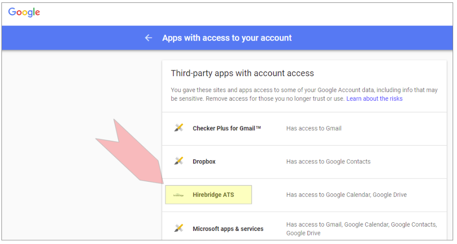Click the Checker Plus for Gmail app icon
This screenshot has width=457, height=244.
(x=179, y=128)
